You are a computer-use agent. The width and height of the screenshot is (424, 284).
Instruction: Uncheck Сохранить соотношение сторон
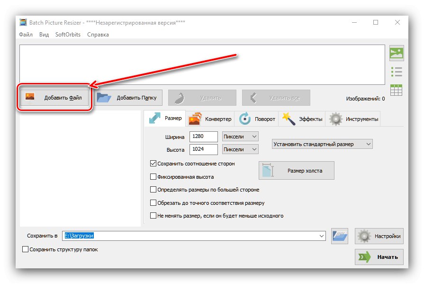click(153, 164)
